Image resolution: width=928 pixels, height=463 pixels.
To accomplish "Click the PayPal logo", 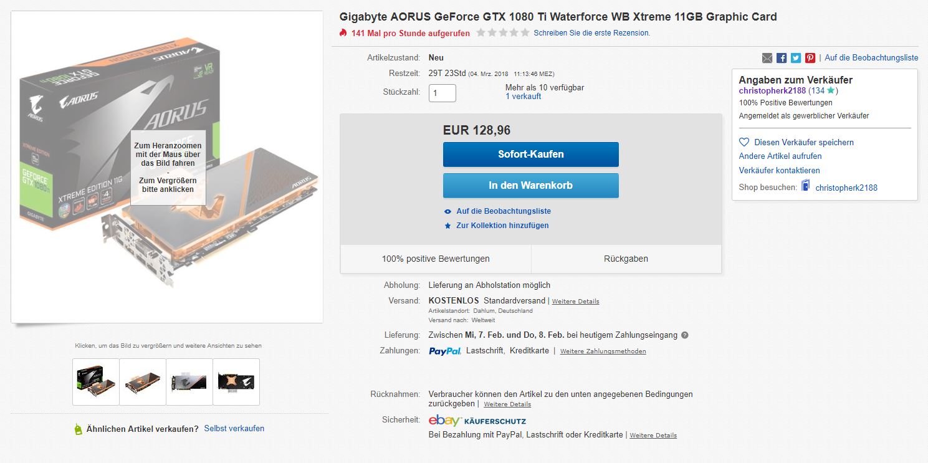I will [x=445, y=351].
